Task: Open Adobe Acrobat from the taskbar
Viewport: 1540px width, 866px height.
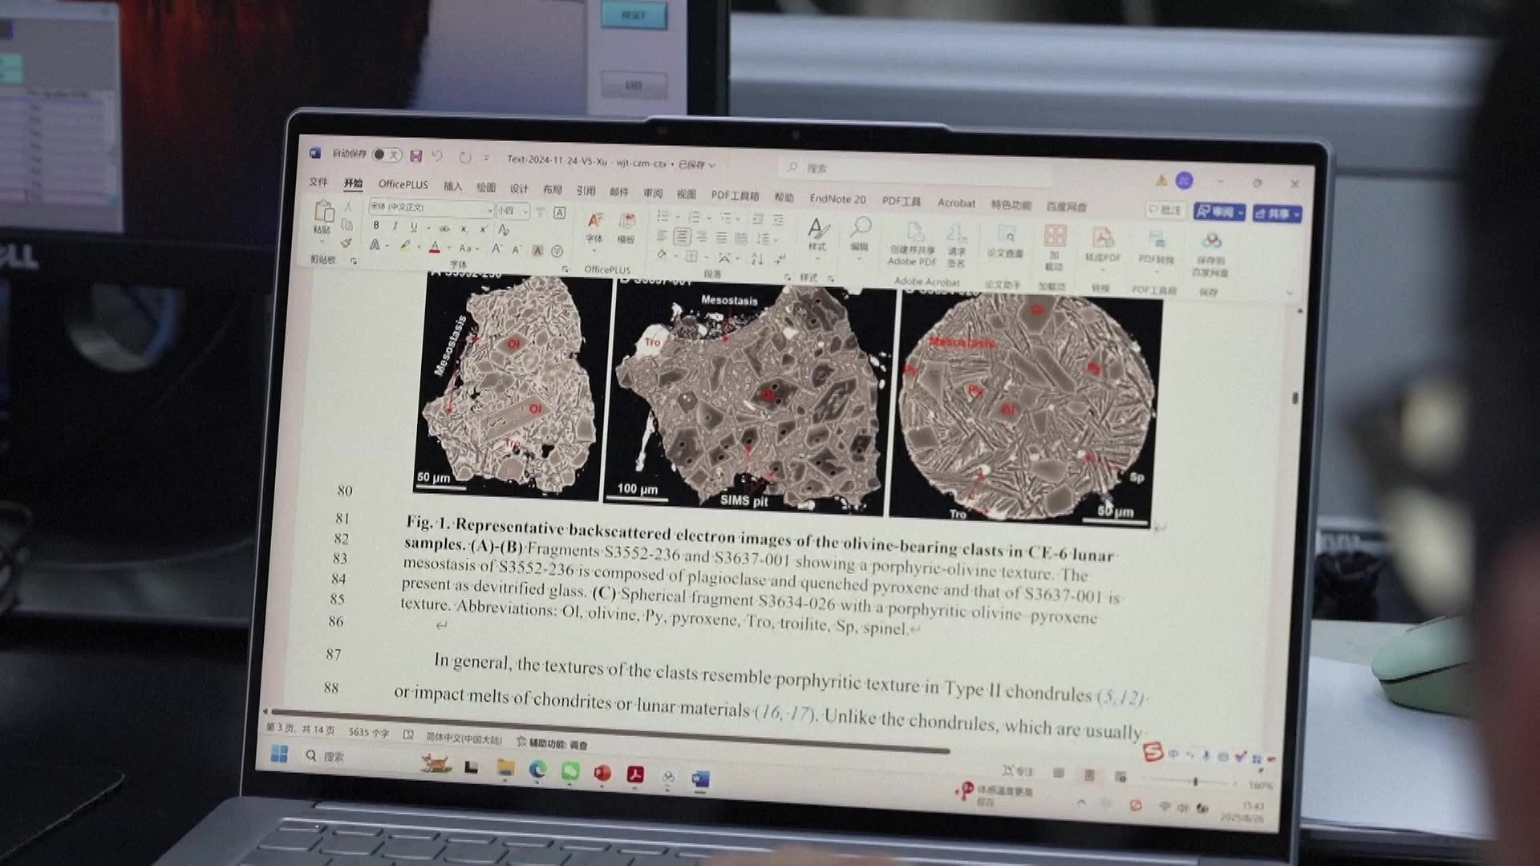Action: point(635,774)
